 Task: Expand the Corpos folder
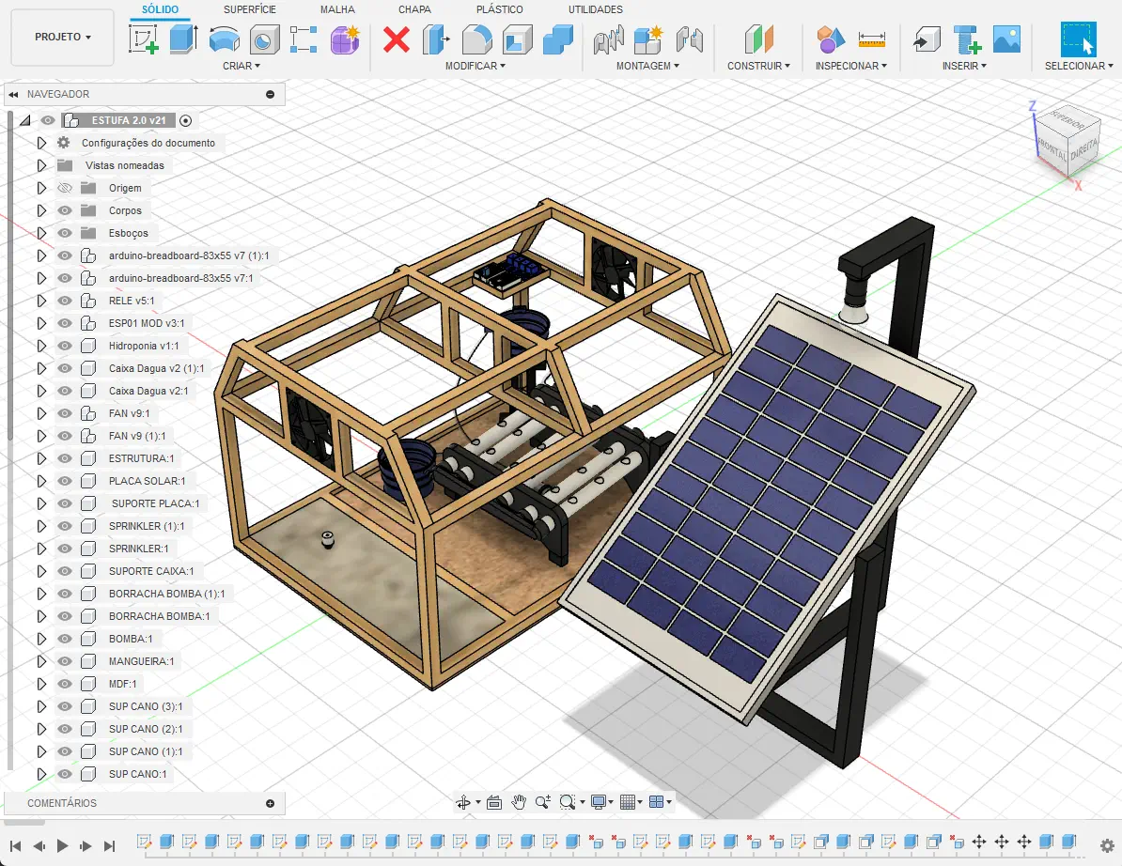click(x=41, y=210)
